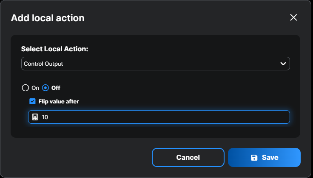Viewport: 313px width, 178px height.
Task: Click the bold Off label text
Action: tap(56, 88)
